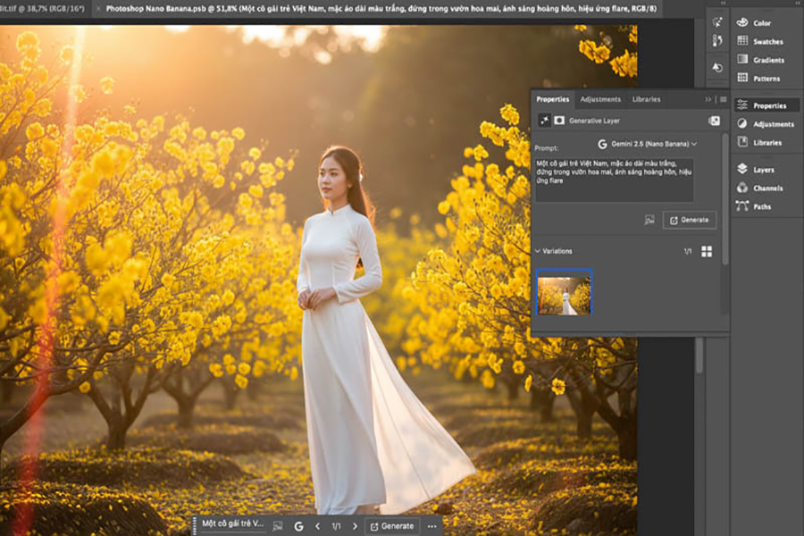This screenshot has height=536, width=804.
Task: Click the layer mask icon in Properties
Action: click(x=558, y=121)
